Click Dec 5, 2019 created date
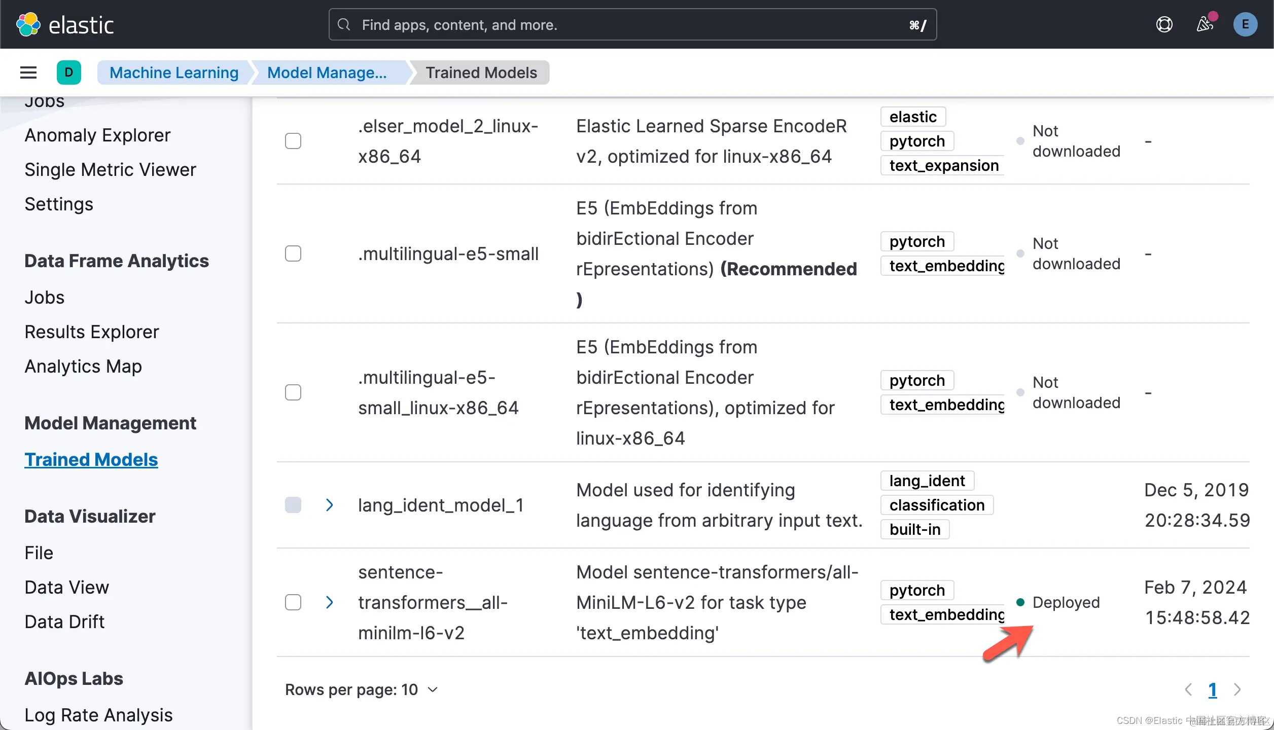1274x730 pixels. pyautogui.click(x=1196, y=505)
